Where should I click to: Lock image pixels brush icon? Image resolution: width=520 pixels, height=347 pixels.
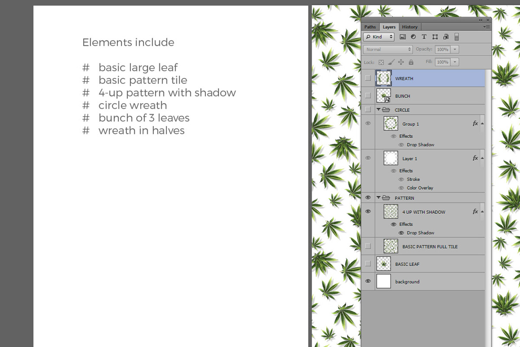391,62
